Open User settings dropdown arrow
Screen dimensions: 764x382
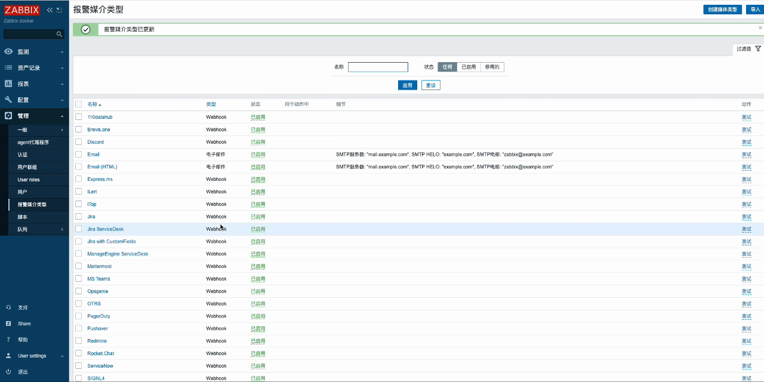coord(62,356)
